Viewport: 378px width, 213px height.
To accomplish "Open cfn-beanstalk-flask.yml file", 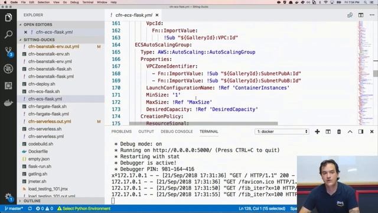I will coord(51,76).
